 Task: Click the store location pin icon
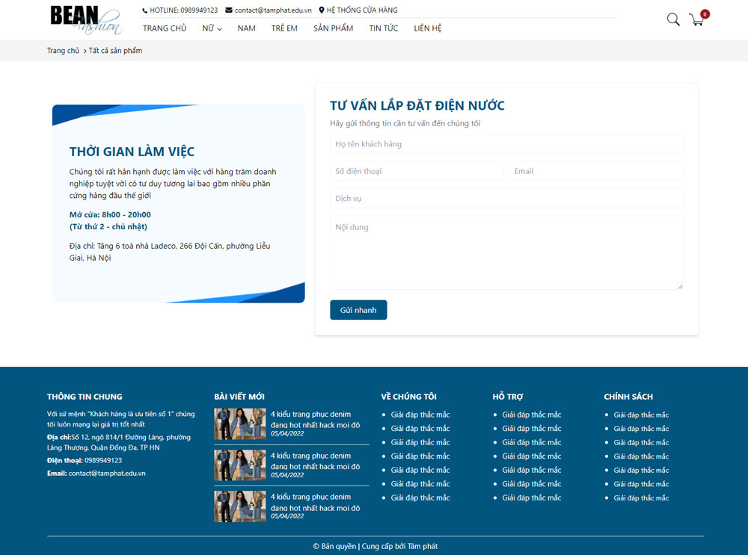point(322,10)
